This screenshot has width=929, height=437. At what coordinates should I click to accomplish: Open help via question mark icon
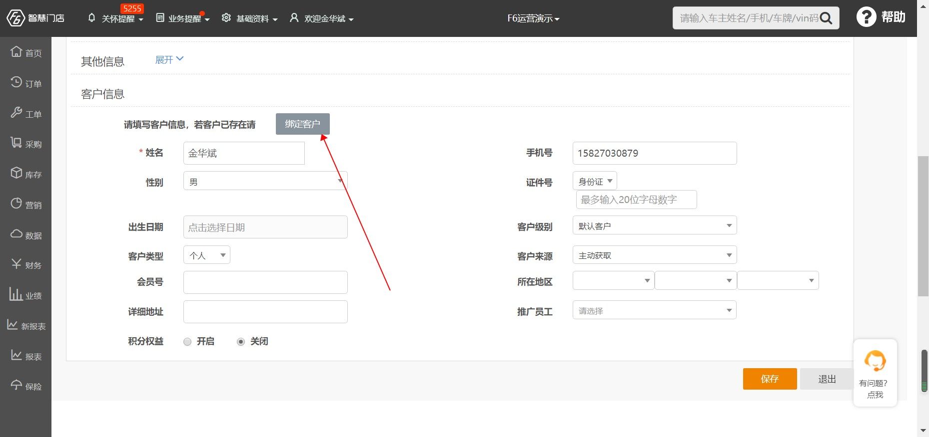coord(866,17)
